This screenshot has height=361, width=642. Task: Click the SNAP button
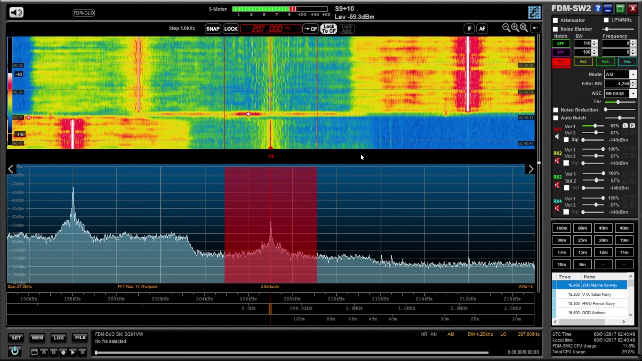tap(213, 29)
